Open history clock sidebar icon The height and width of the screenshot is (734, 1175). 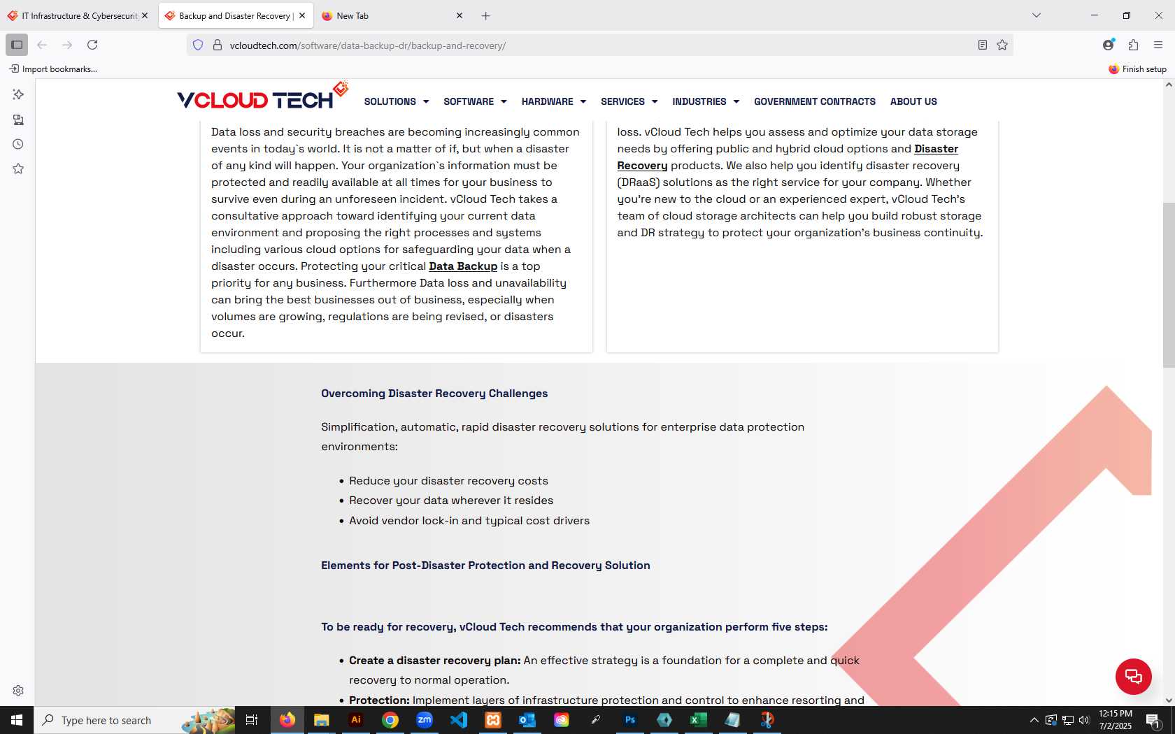pyautogui.click(x=18, y=144)
